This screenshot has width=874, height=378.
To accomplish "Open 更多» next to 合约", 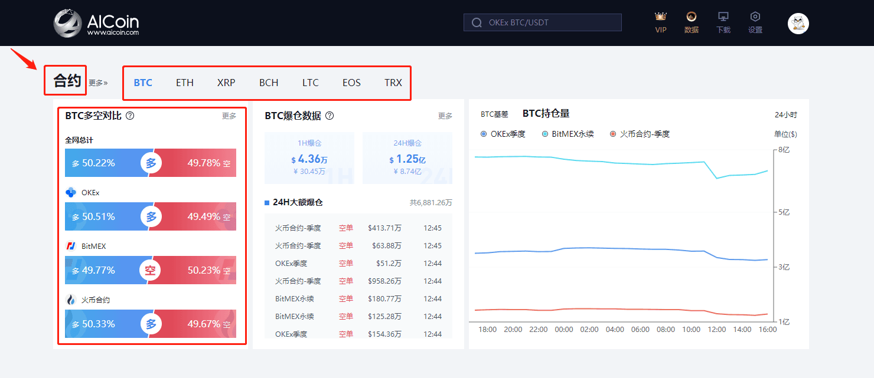I will 98,83.
